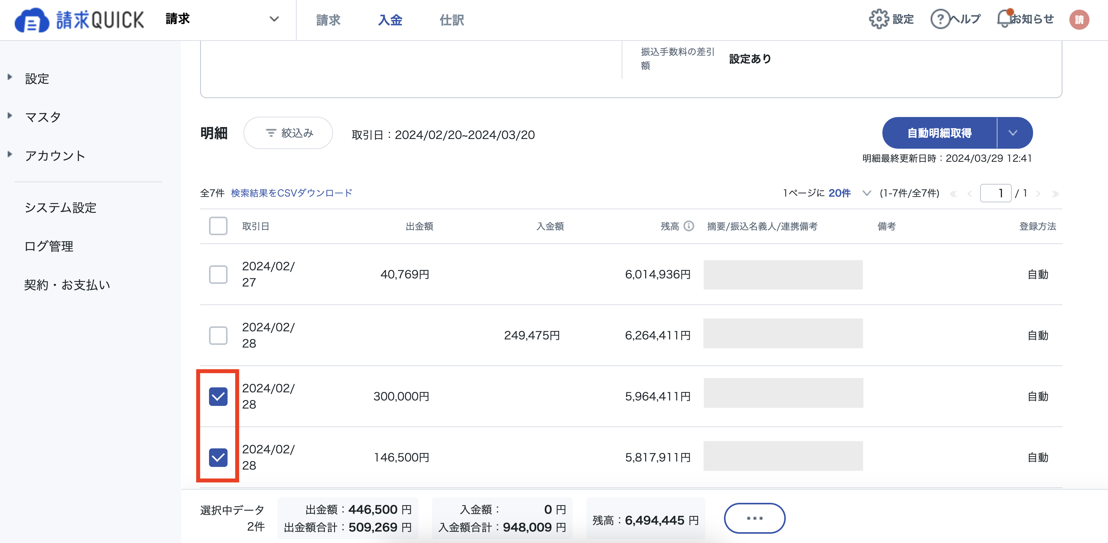Open items-per-page 20件 dropdown
Screen dimensions: 1108x543
click(x=850, y=193)
